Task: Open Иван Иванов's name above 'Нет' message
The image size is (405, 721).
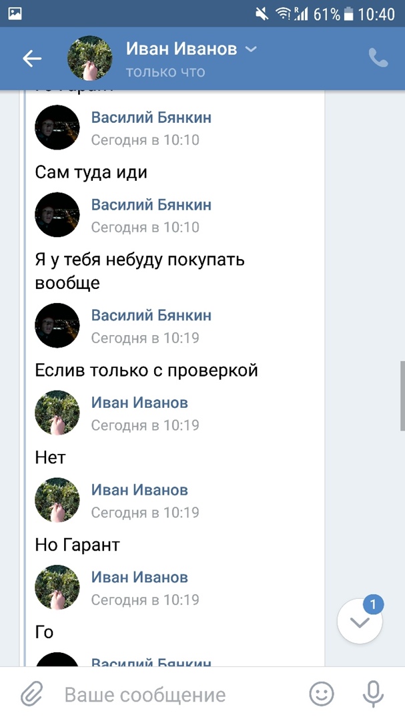Action: tap(139, 403)
